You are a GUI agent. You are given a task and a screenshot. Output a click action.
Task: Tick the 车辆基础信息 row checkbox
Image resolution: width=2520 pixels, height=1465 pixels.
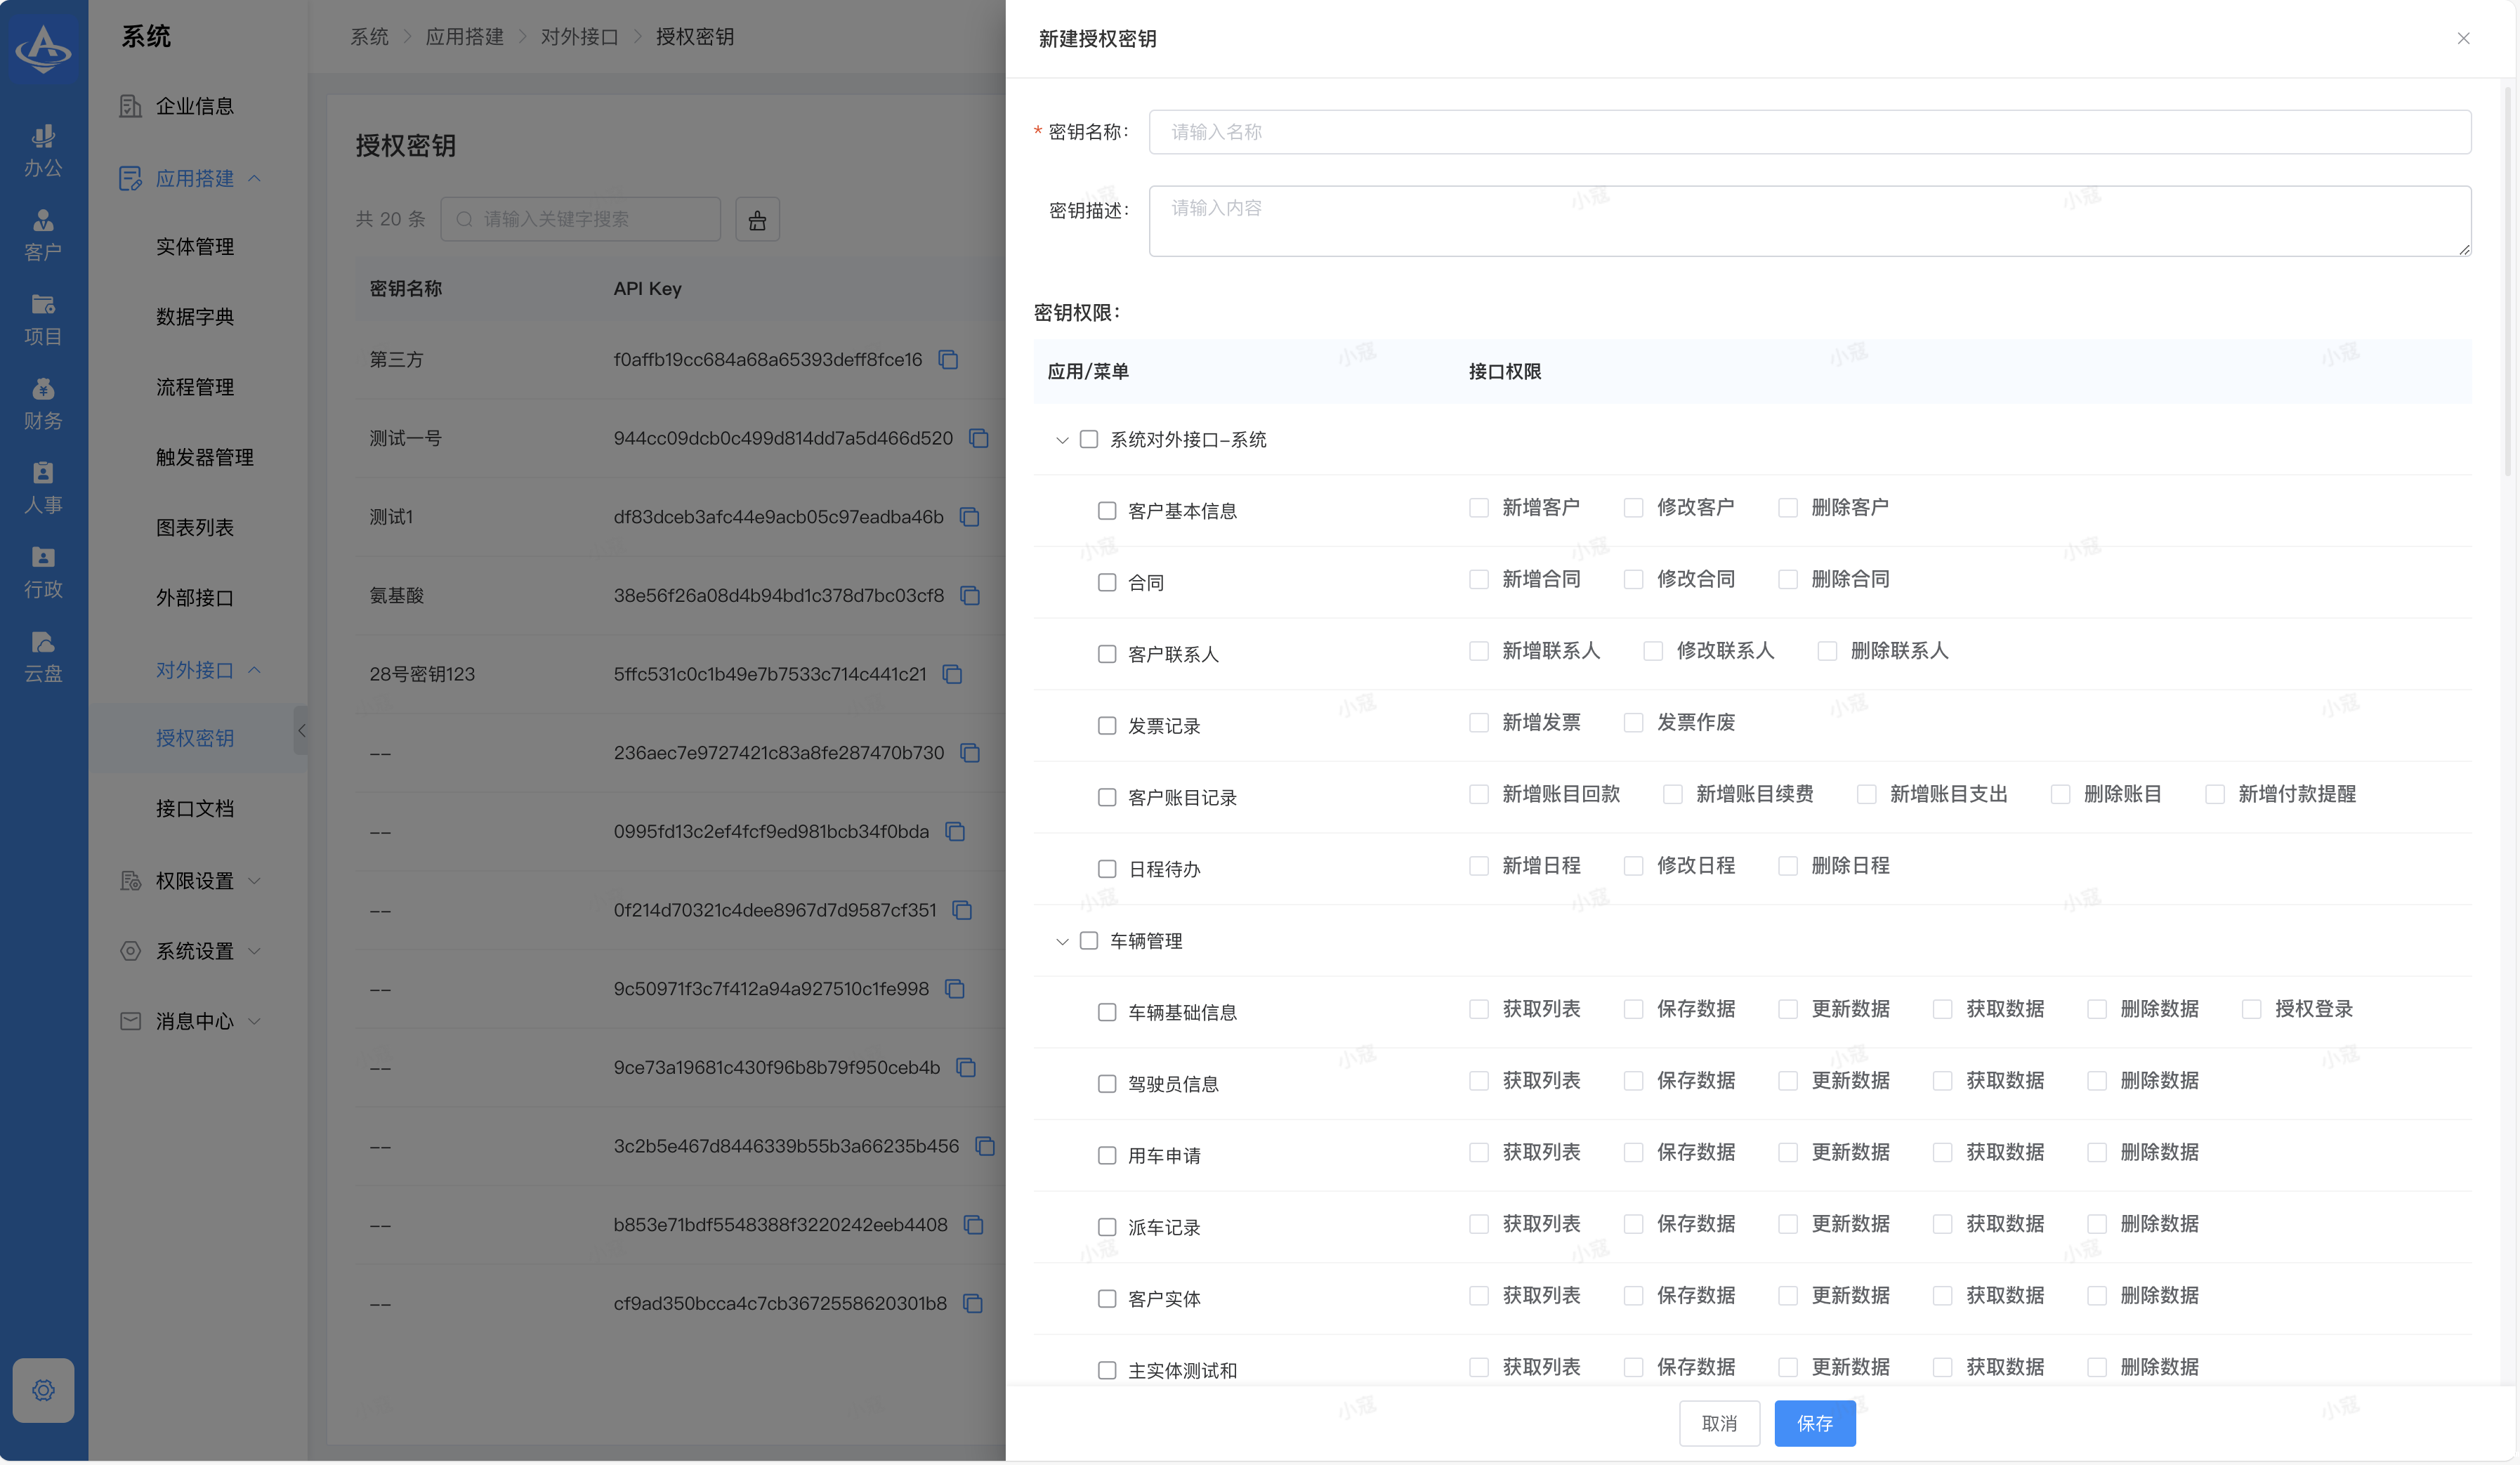point(1106,1012)
